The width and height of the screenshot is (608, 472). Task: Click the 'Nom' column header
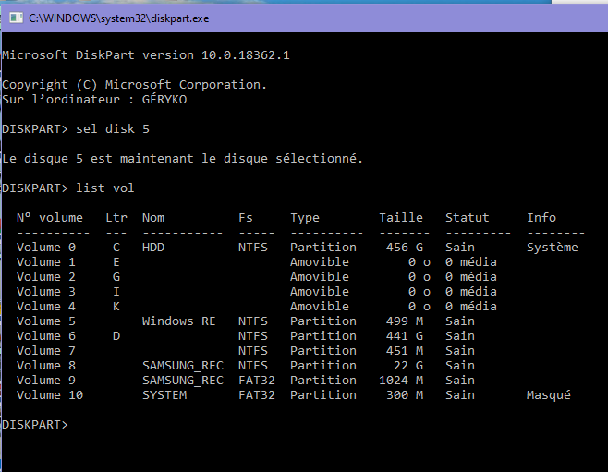[x=153, y=218]
